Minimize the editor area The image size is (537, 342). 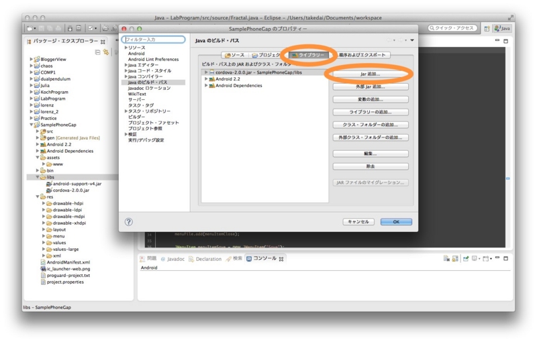pyautogui.click(x=497, y=41)
